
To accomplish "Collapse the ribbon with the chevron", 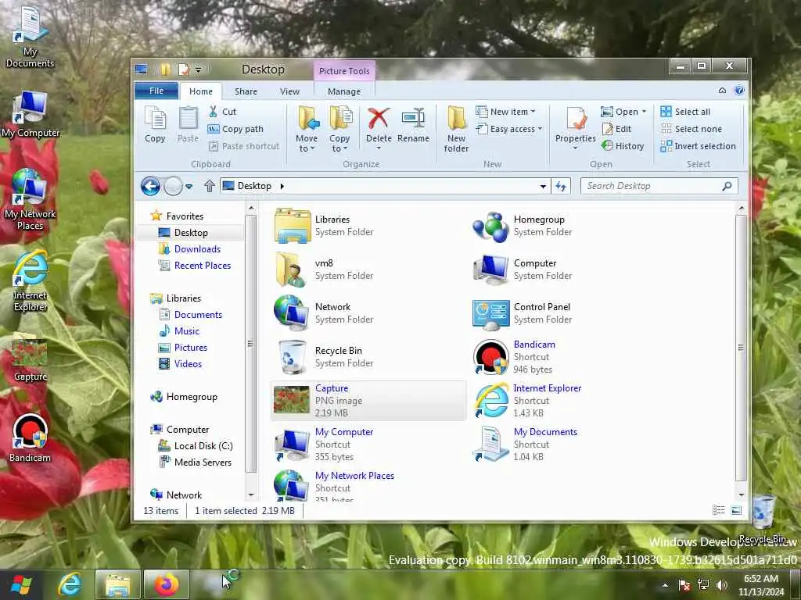I will [722, 91].
